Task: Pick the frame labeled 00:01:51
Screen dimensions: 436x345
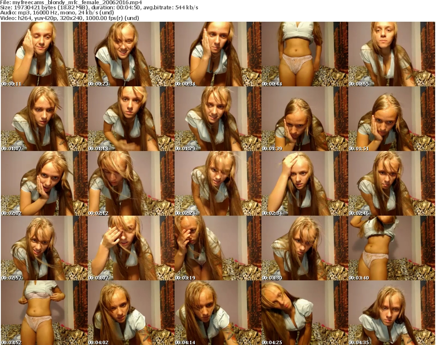Action: coord(392,119)
